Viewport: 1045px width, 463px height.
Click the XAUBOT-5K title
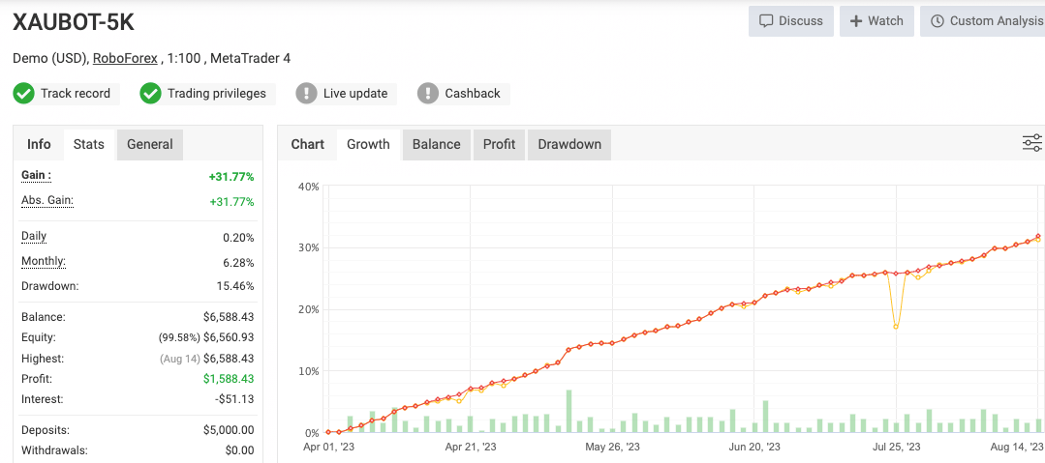74,22
